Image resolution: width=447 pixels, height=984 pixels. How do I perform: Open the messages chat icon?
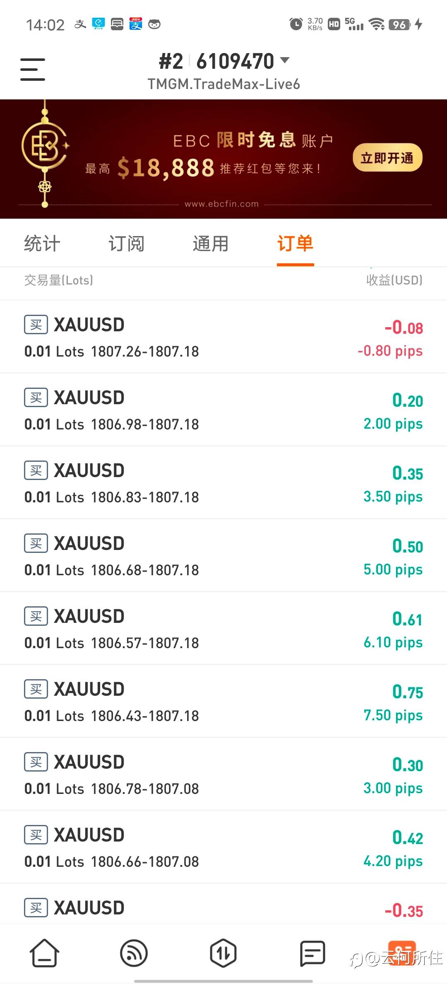[312, 953]
